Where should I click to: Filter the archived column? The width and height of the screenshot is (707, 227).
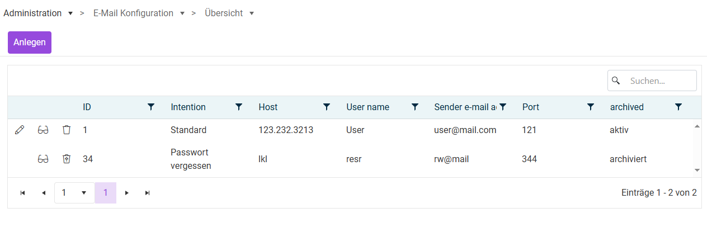coord(678,107)
